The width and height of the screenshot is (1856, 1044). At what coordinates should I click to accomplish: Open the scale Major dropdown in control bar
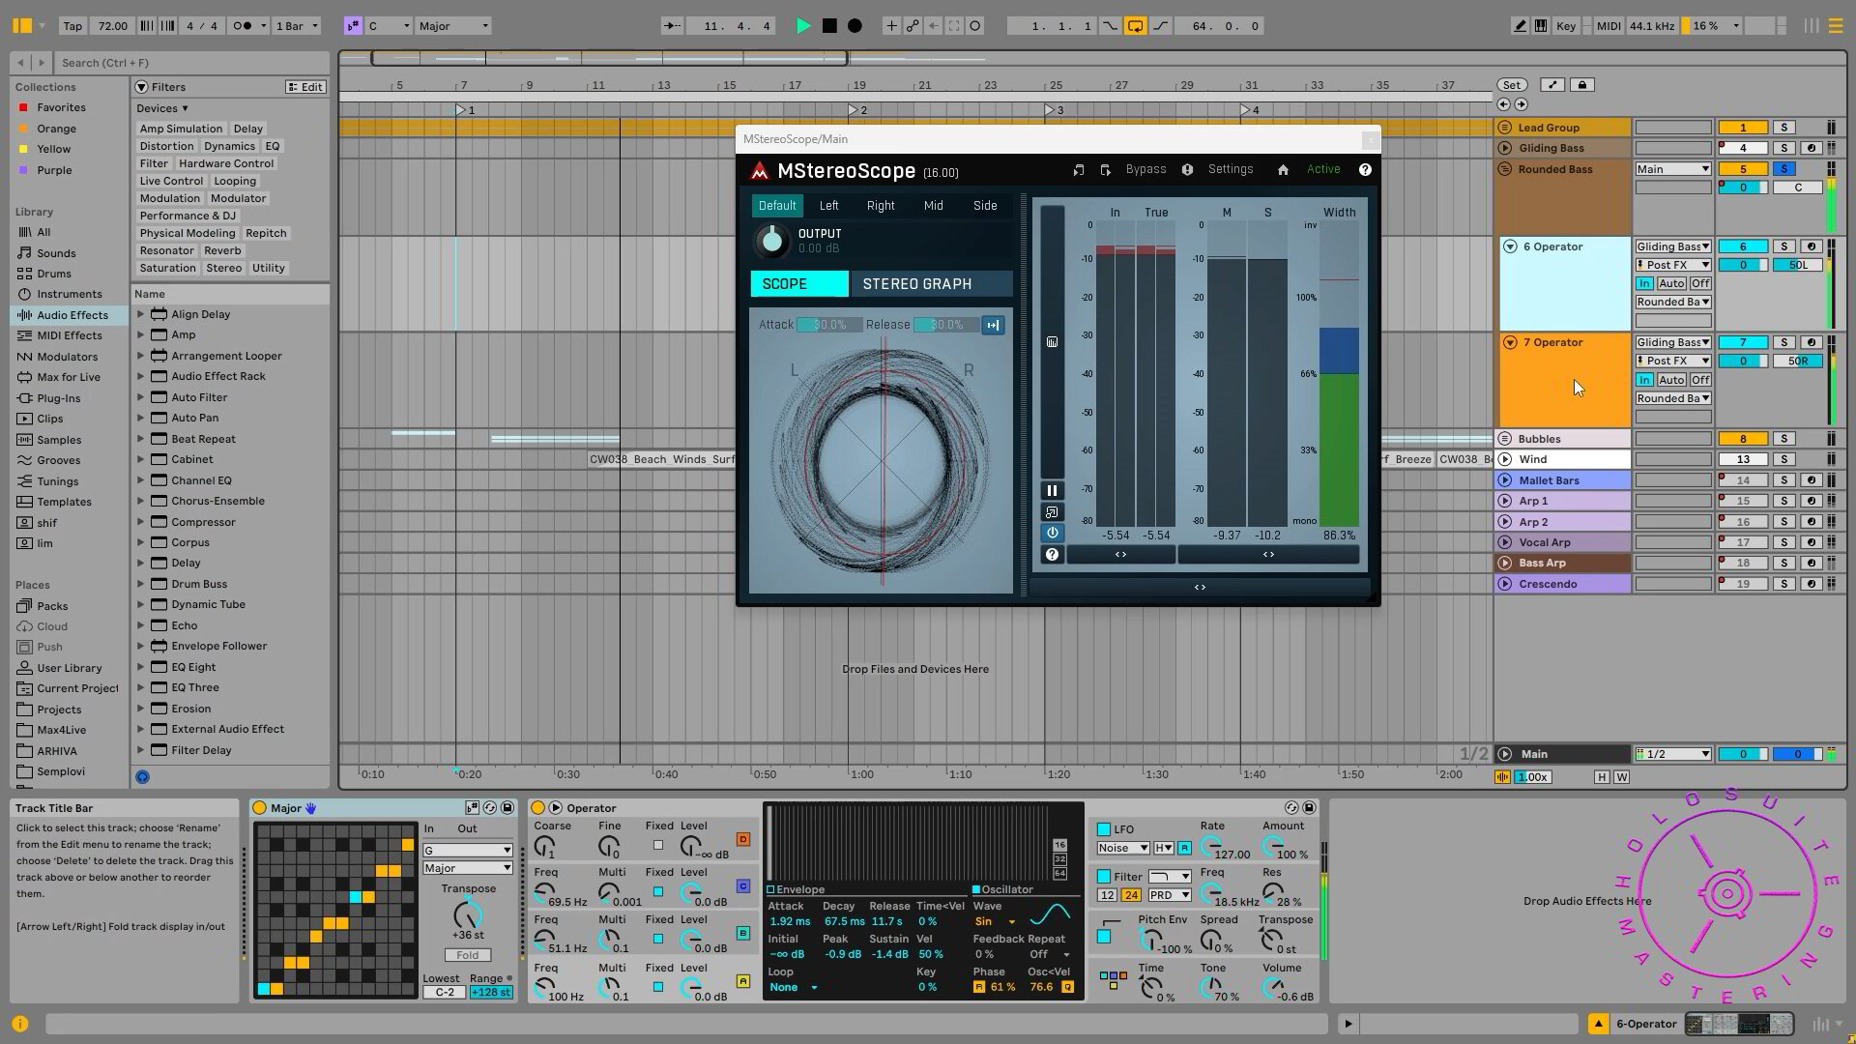point(453,26)
